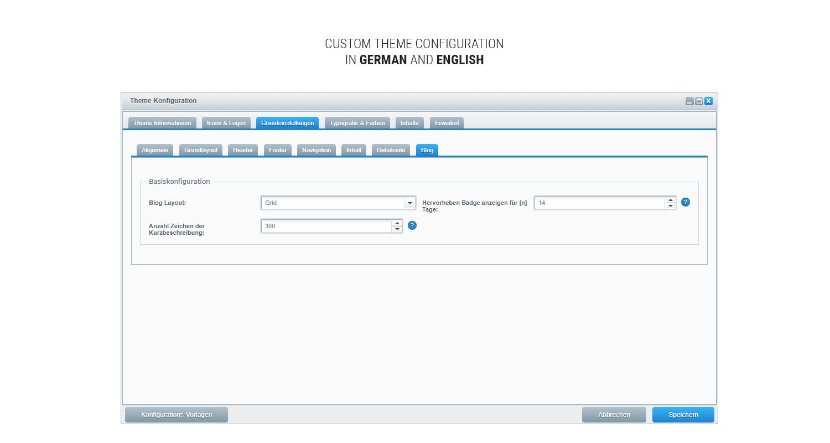This screenshot has height=443, width=830.
Task: Open the Grundlayout sub-tab
Action: coord(201,150)
